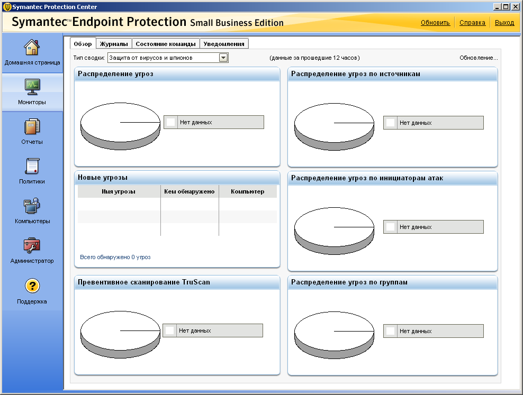Click the Превентивное сканирование TruScan title

point(144,282)
